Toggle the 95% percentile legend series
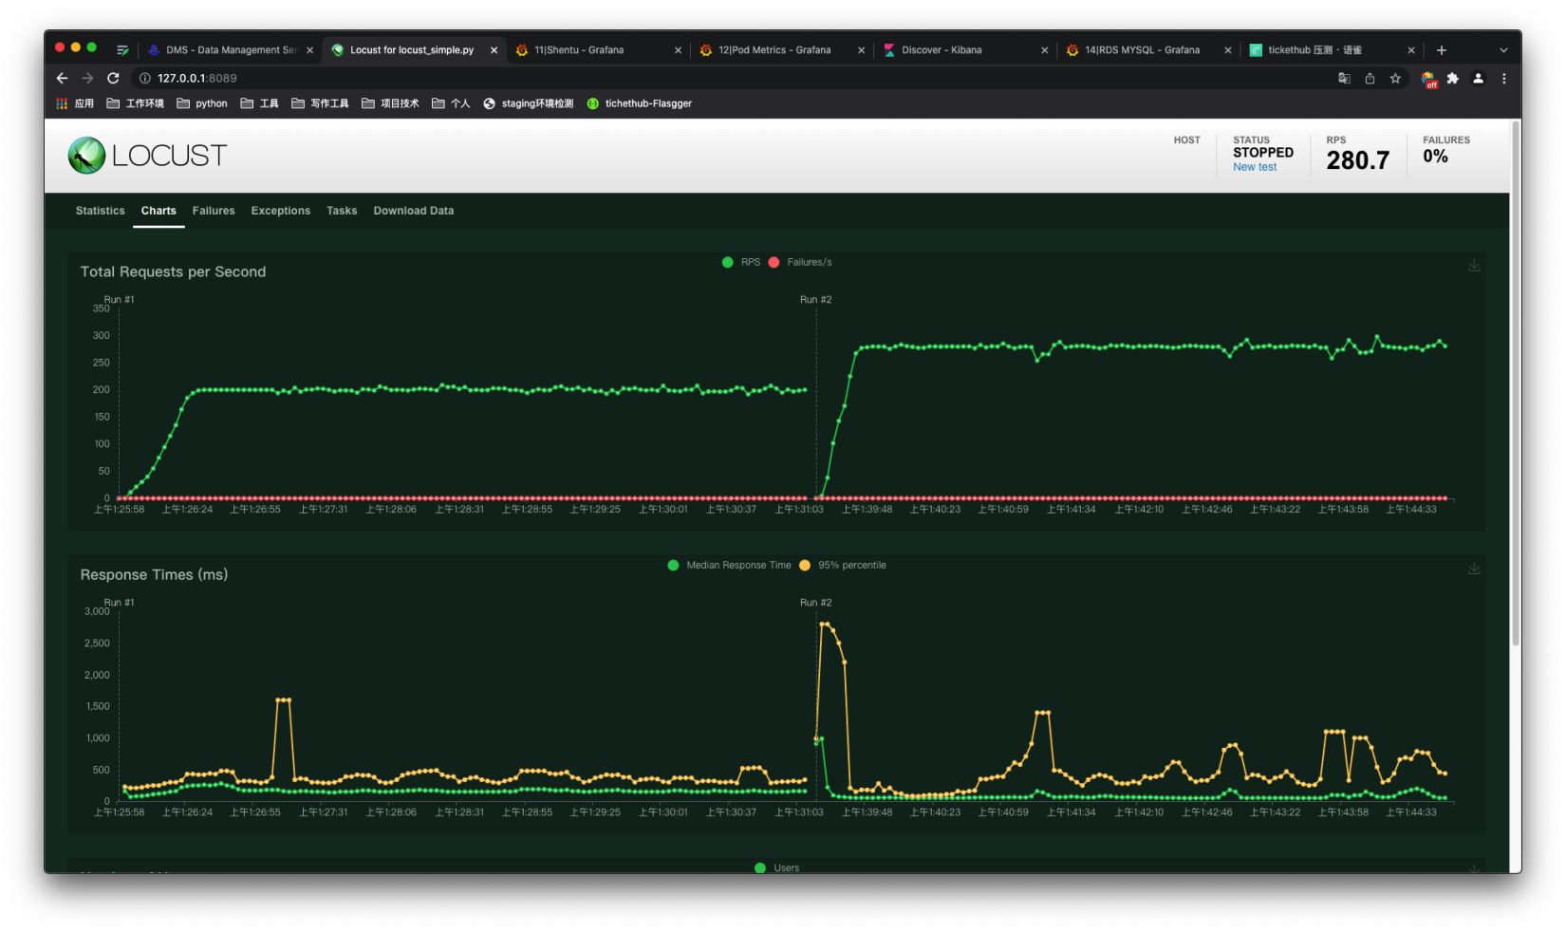This screenshot has width=1566, height=932. (843, 565)
